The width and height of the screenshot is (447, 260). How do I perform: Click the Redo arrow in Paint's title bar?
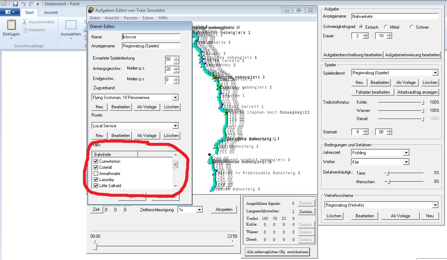(31, 4)
